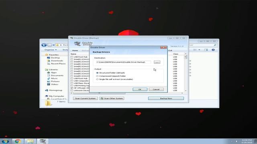Open the Organize menu in Explorer
The image size is (257, 144).
(51, 50)
